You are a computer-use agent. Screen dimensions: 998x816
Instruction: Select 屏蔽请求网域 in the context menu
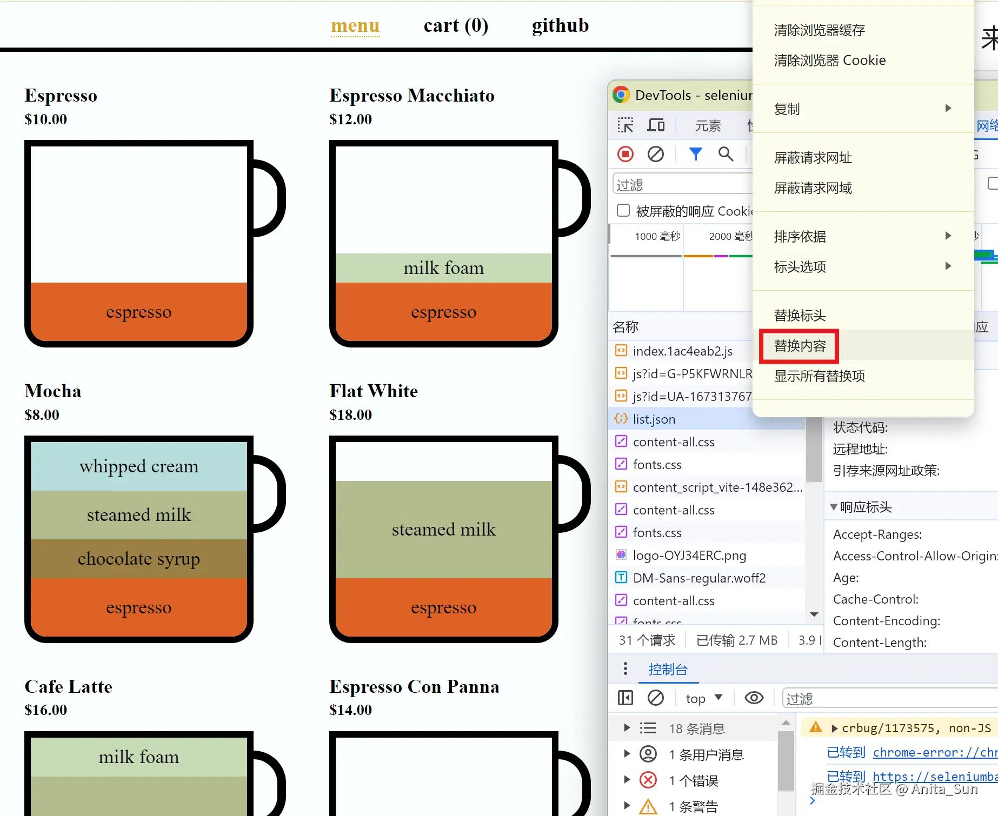pos(863,188)
